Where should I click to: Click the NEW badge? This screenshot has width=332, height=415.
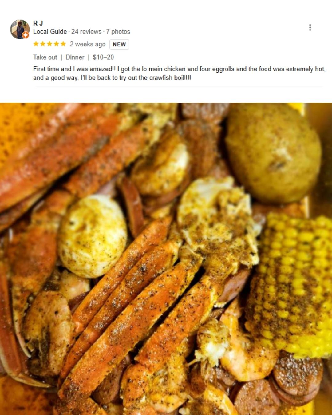point(119,44)
